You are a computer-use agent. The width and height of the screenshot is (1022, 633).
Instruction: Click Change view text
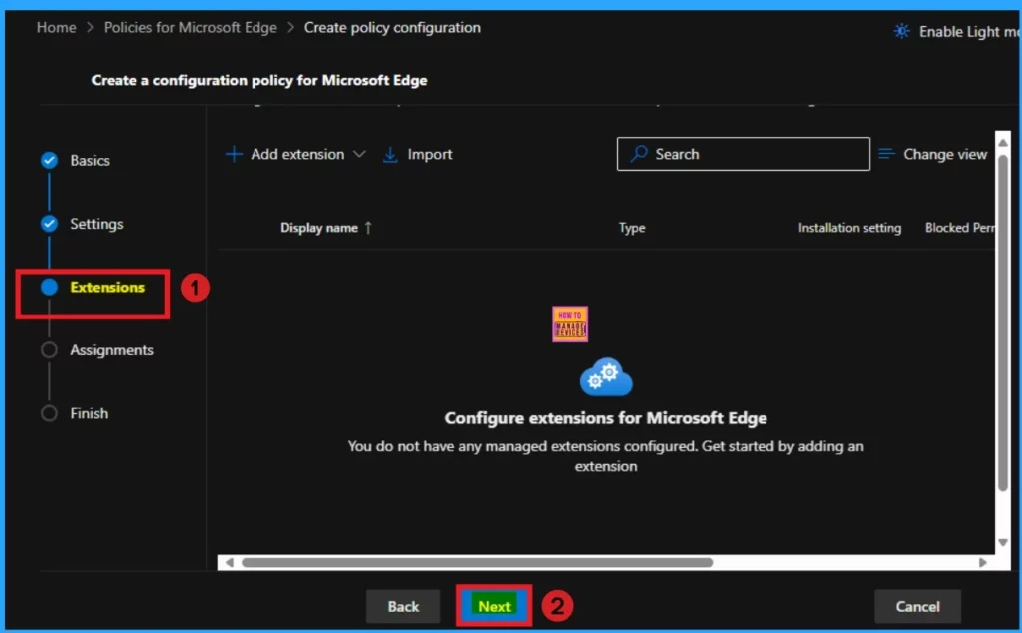point(945,155)
